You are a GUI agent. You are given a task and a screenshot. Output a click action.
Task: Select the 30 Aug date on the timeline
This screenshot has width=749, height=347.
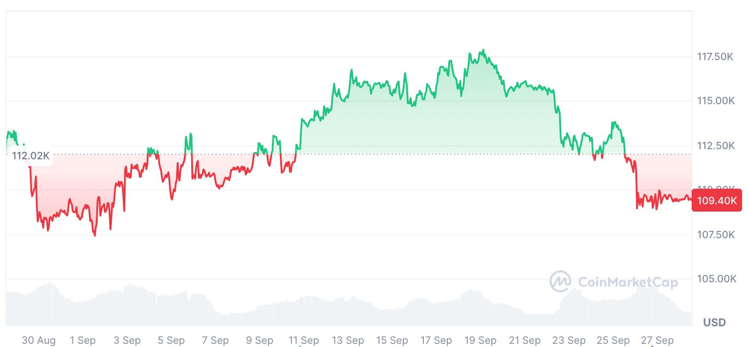click(x=39, y=340)
